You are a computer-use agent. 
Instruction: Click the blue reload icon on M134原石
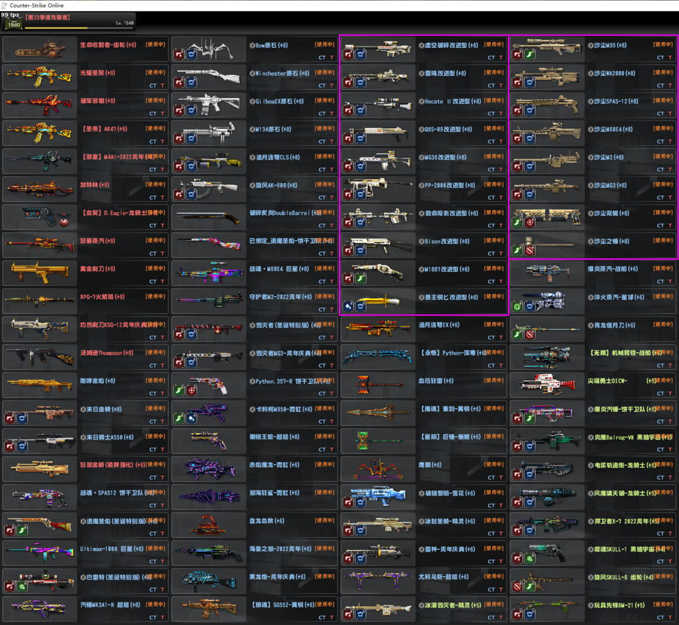192,139
